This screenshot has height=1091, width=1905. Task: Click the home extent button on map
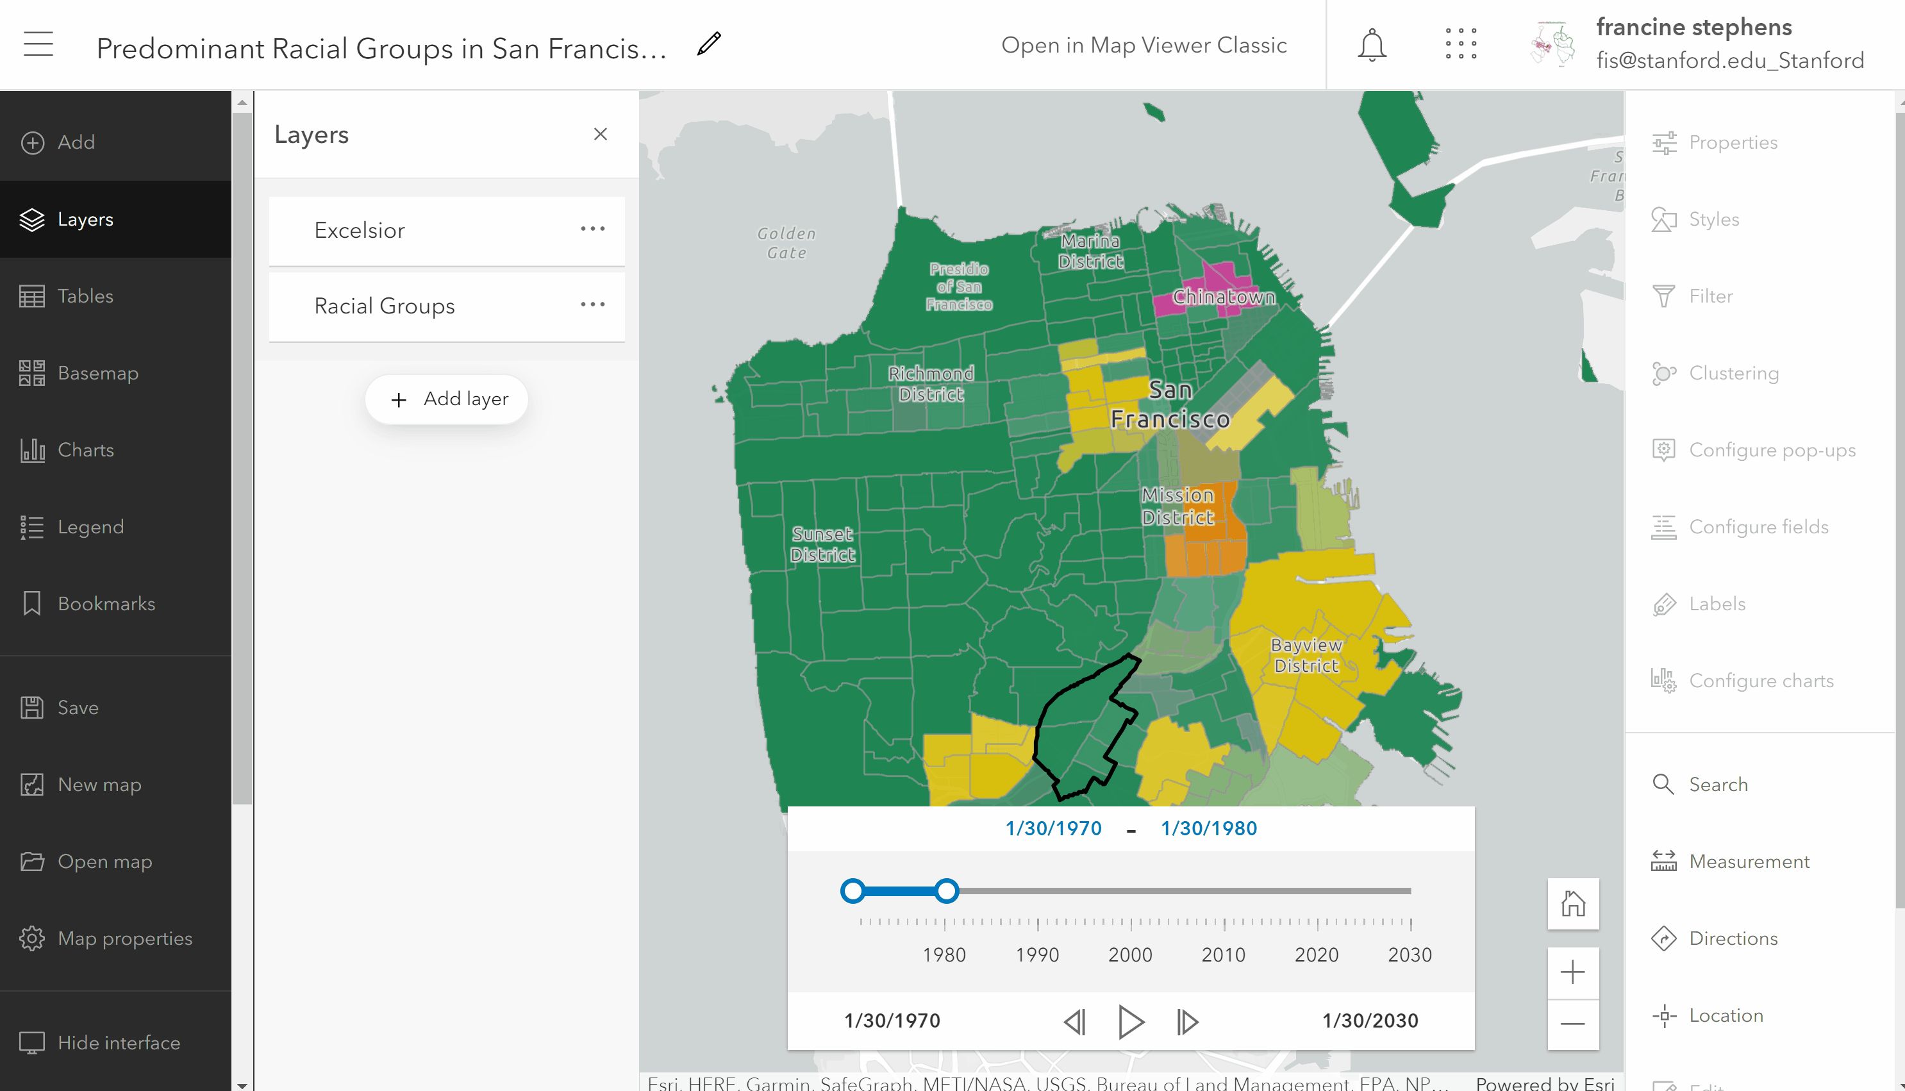pyautogui.click(x=1572, y=904)
